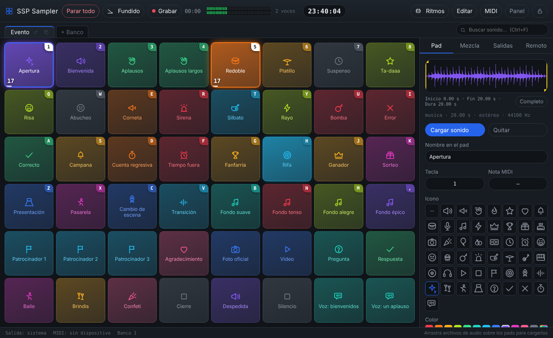Trigger the Voz: bienvenidos pad
This screenshot has height=338, width=553.
tap(338, 300)
